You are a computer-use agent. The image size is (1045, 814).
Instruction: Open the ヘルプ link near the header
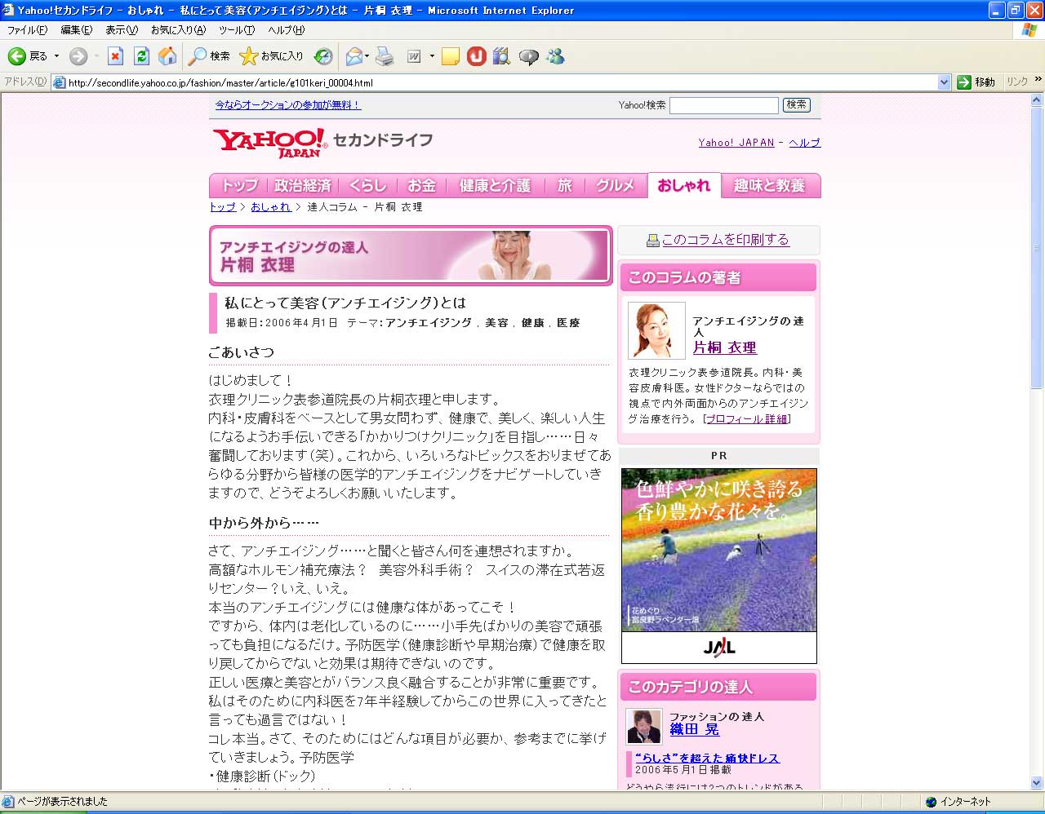point(805,143)
